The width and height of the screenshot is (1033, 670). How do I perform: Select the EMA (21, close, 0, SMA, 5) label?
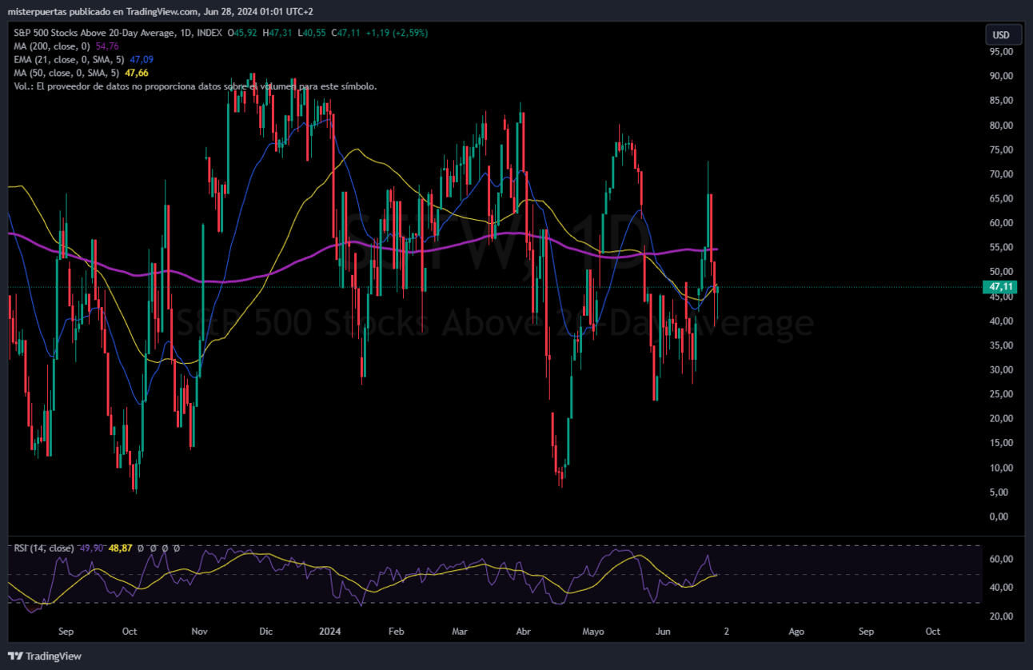pos(69,59)
